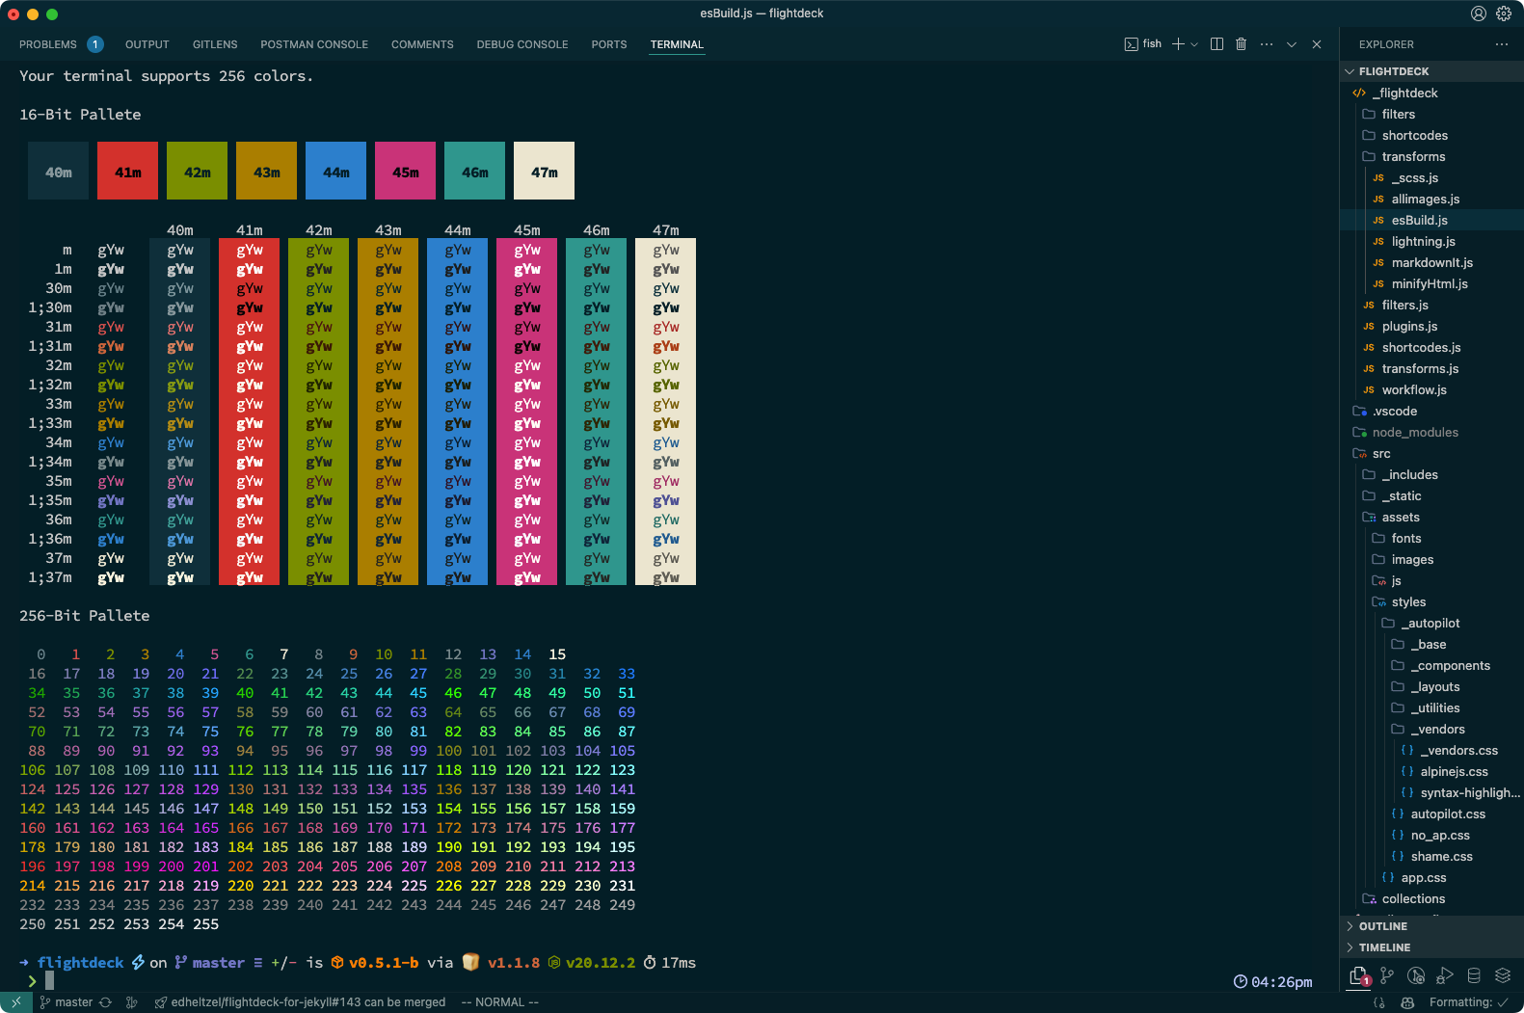The width and height of the screenshot is (1524, 1013).
Task: Open the app.css file
Action: (1431, 877)
